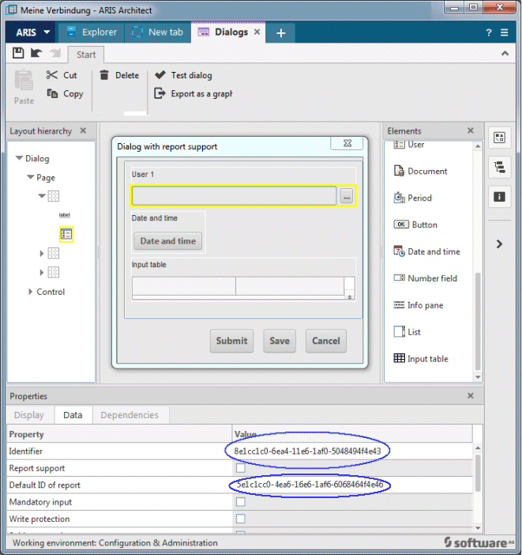The image size is (522, 555).
Task: Switch to the Dependencies properties tab
Action: (130, 415)
